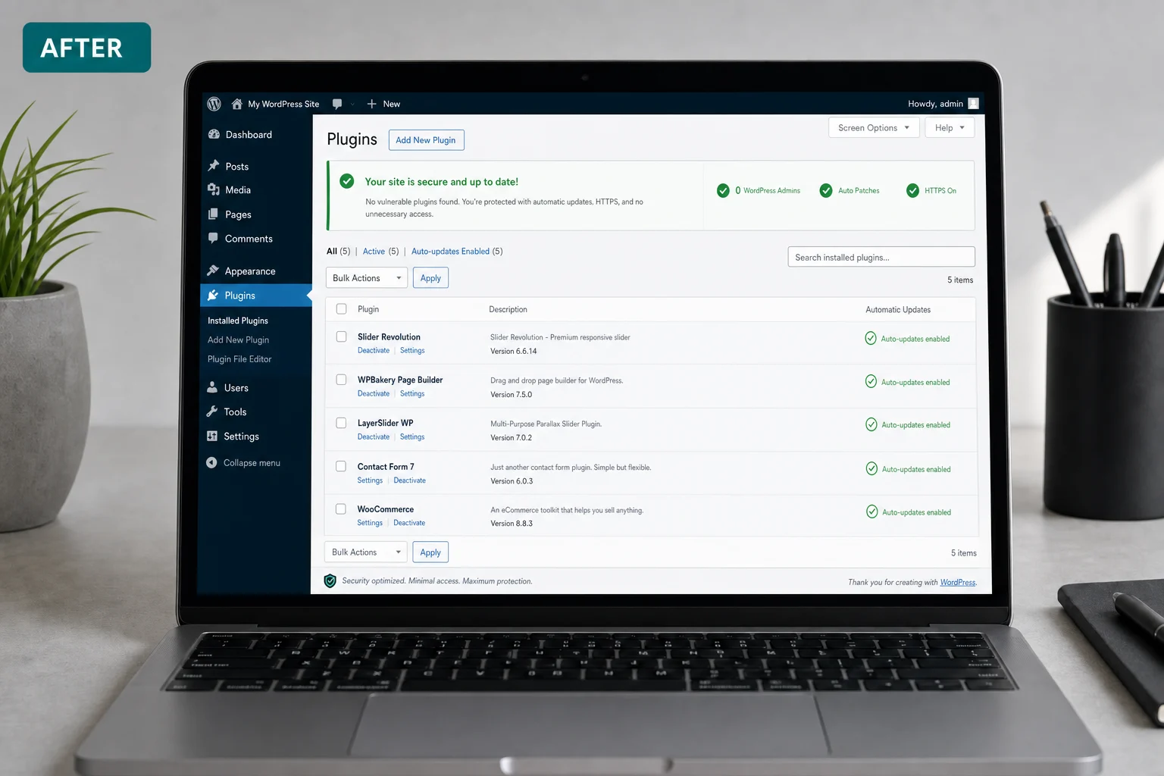Open My WordPress Site menu
Screen dimensions: 1164x776
[275, 104]
